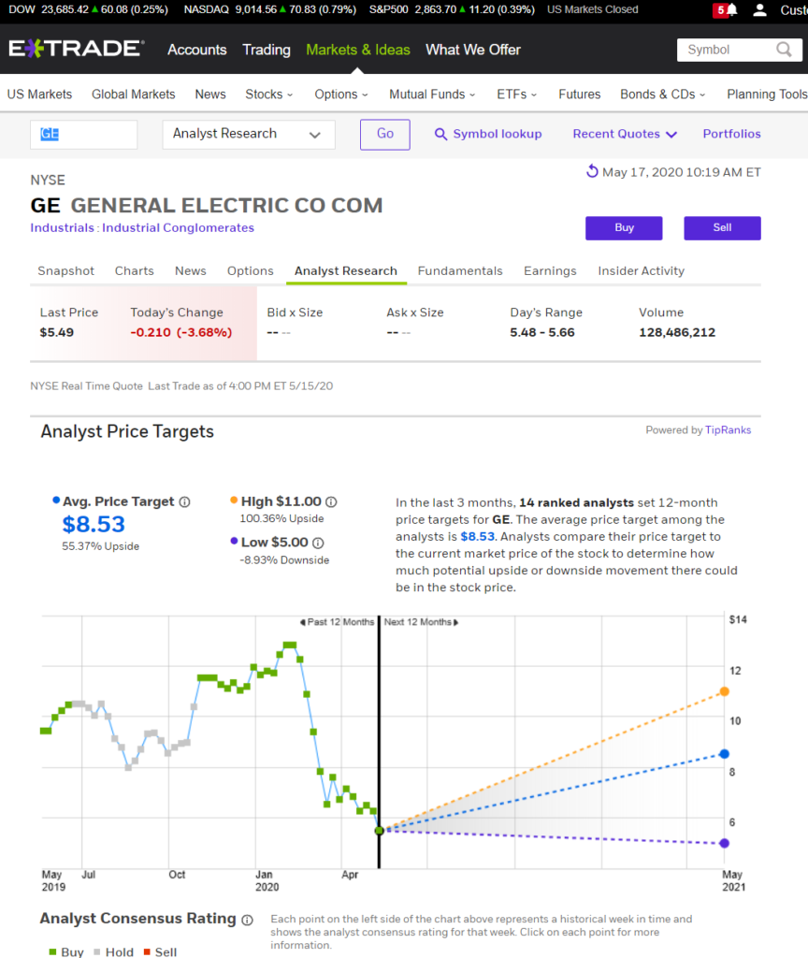
Task: Click the Hold legend entry
Action: coord(113,951)
